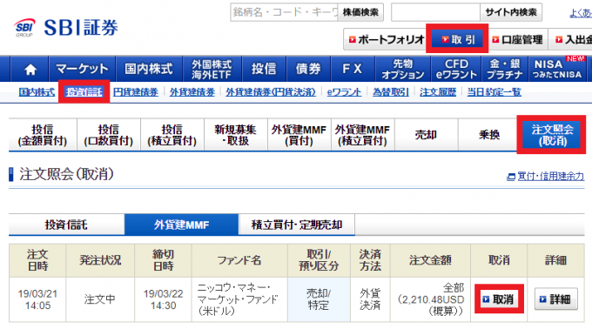Switch to 外貨建MMF(積立買付) tab

(x=362, y=135)
